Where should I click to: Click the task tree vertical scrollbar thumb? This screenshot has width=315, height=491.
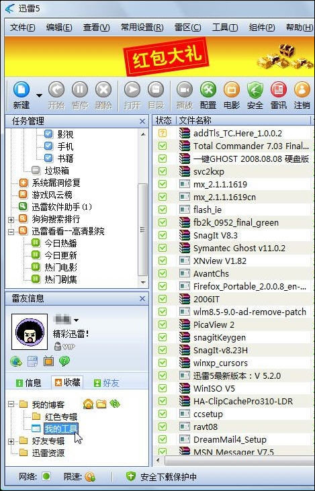pos(143,230)
